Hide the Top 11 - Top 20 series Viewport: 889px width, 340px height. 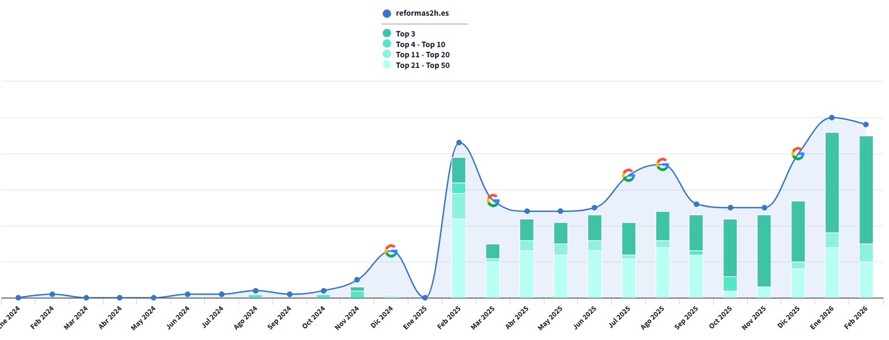coord(416,55)
